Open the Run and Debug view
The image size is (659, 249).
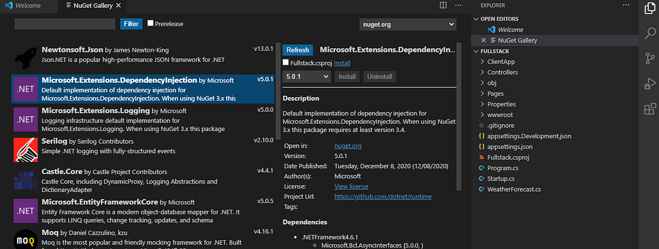(649, 84)
